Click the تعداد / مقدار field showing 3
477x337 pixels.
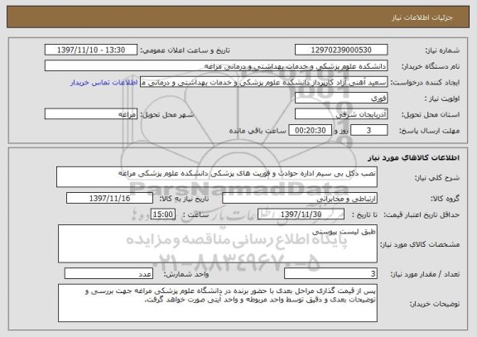click(x=330, y=274)
